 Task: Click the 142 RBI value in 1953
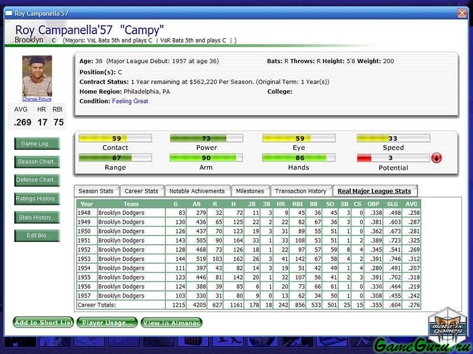click(297, 259)
